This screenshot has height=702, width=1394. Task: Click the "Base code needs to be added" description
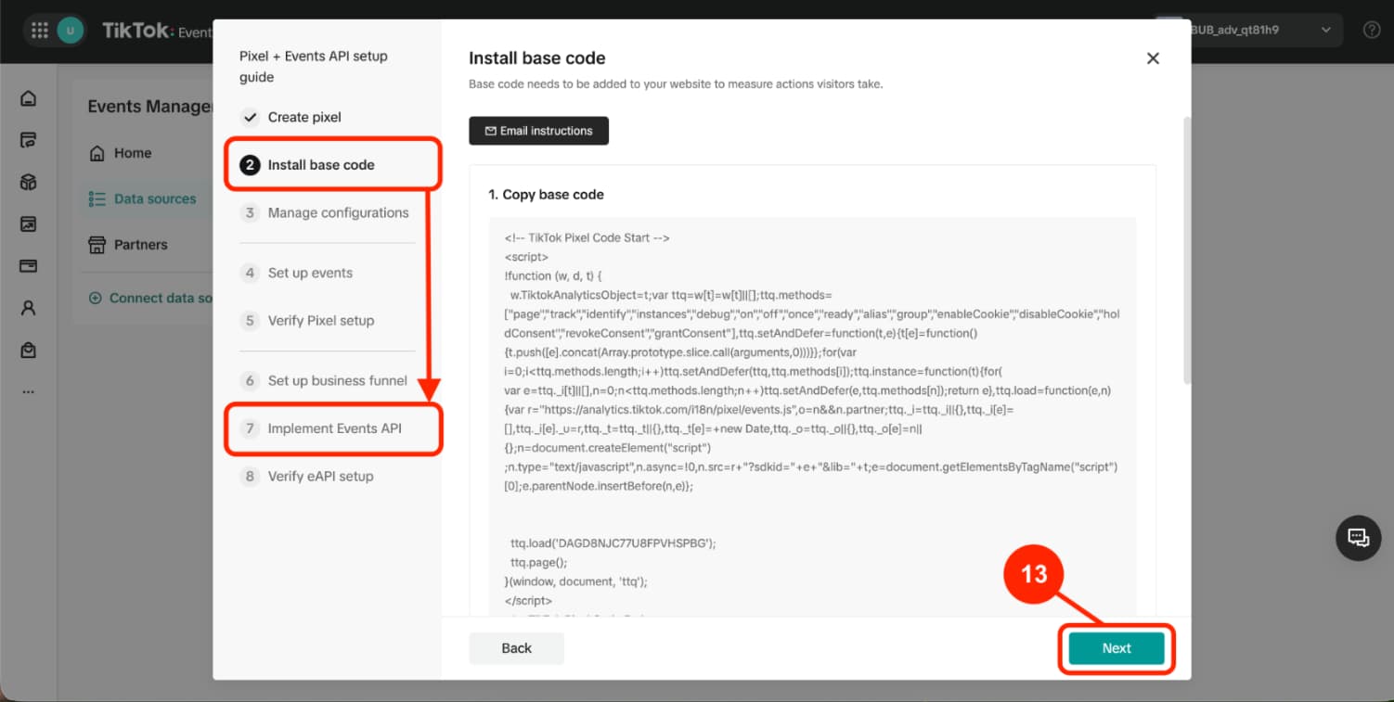click(x=676, y=84)
